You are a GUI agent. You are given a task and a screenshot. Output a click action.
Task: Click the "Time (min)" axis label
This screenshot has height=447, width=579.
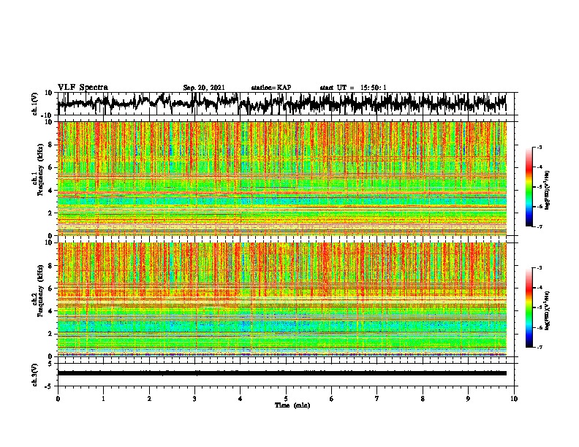[292, 405]
